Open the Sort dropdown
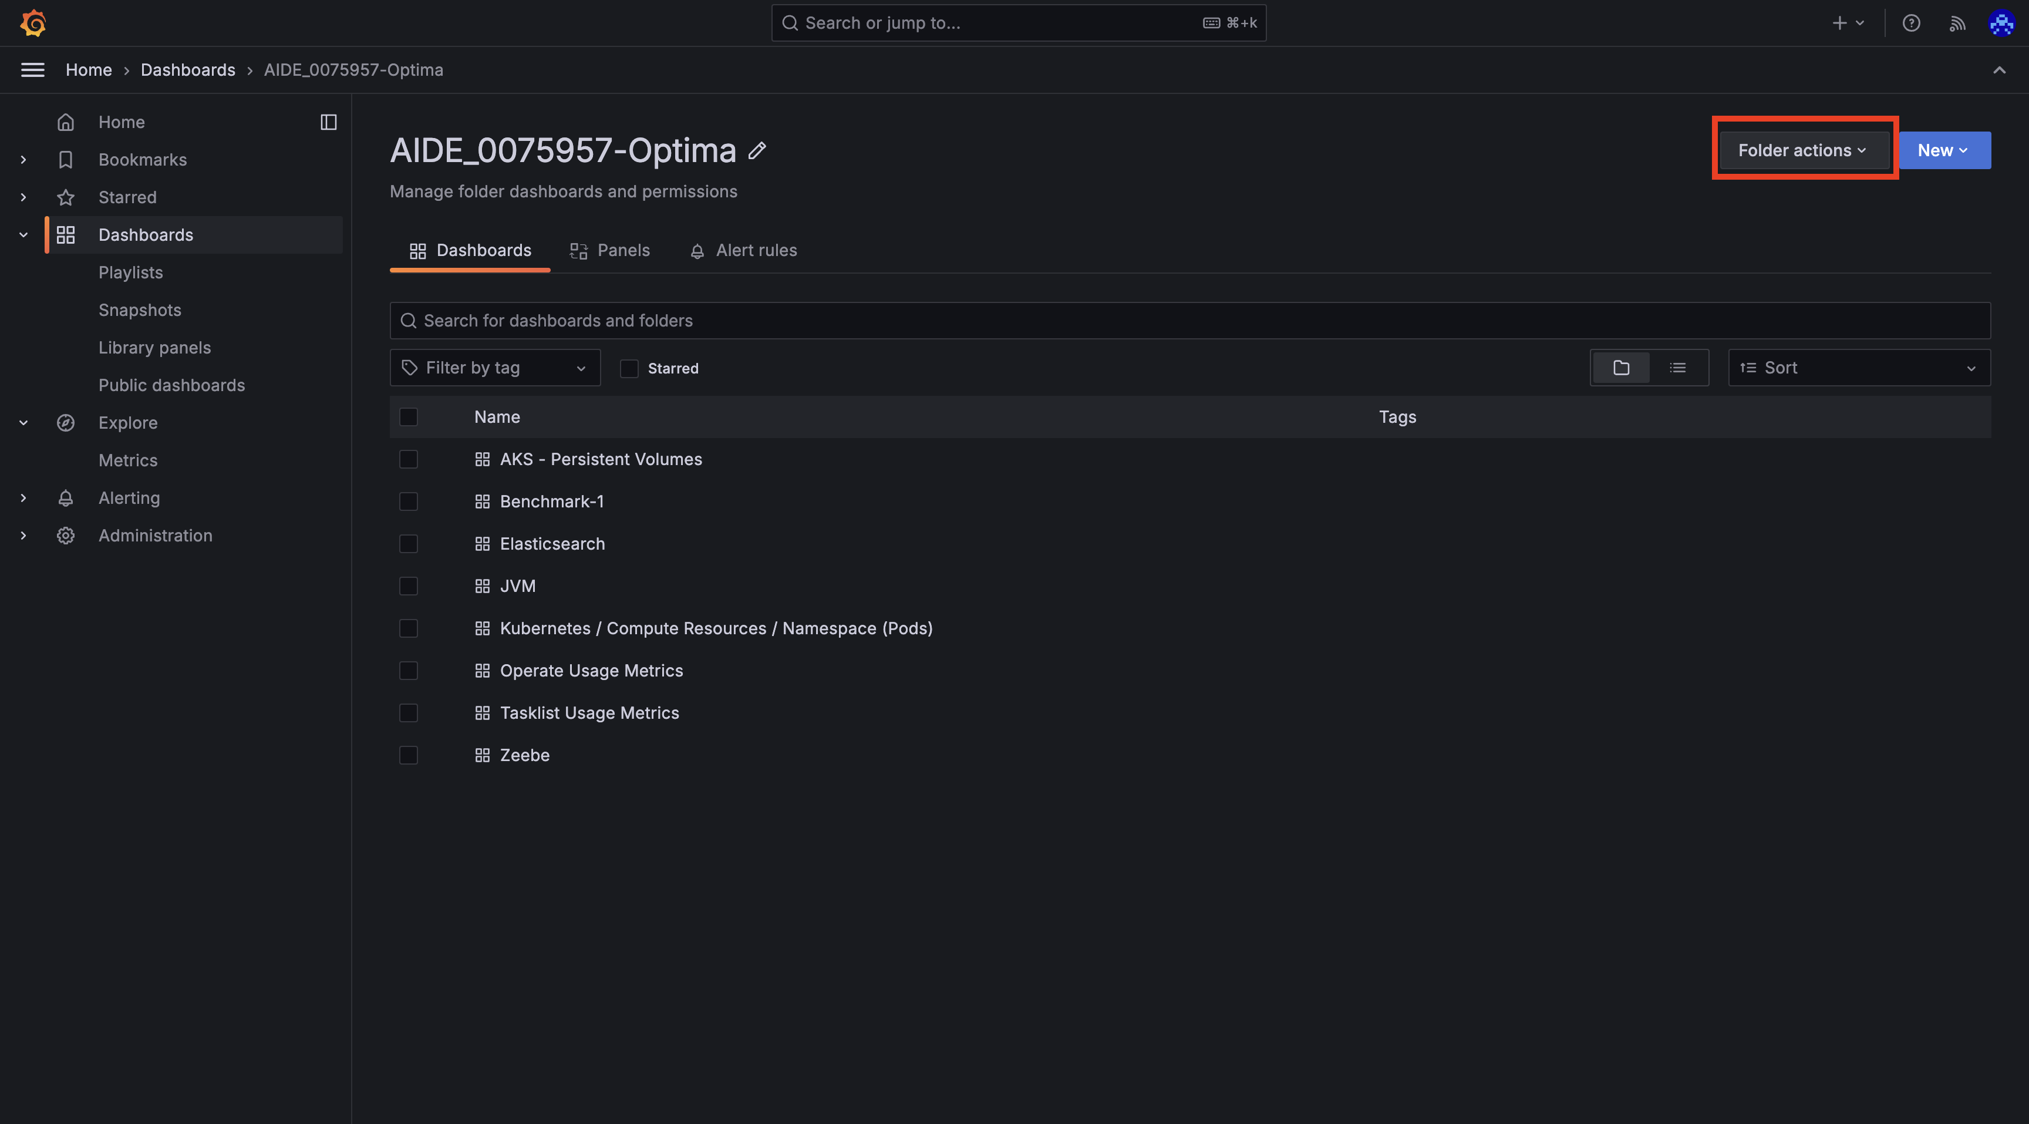The height and width of the screenshot is (1124, 2029). pyautogui.click(x=1859, y=368)
